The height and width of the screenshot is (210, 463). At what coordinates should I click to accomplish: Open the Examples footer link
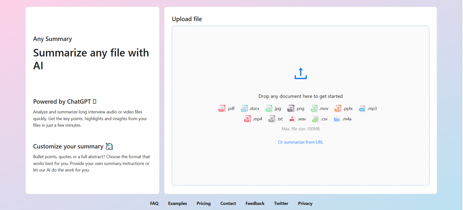tap(177, 203)
